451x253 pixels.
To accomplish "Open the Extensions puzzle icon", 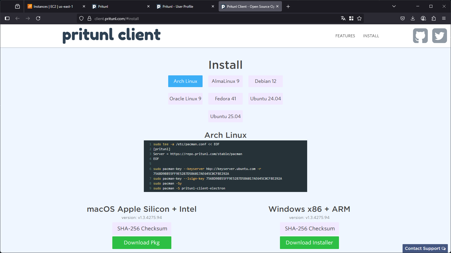I will [x=434, y=18].
